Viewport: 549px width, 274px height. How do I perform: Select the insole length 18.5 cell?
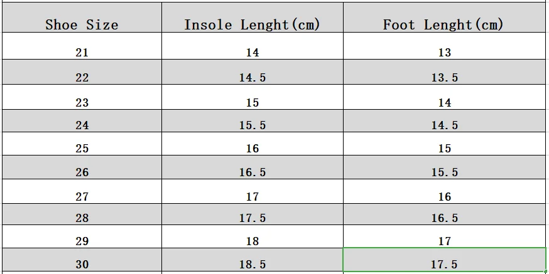(x=252, y=265)
